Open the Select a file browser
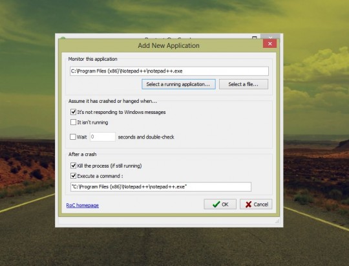 pos(244,84)
